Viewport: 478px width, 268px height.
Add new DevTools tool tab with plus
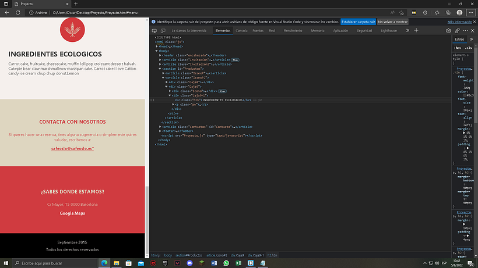tap(416, 30)
